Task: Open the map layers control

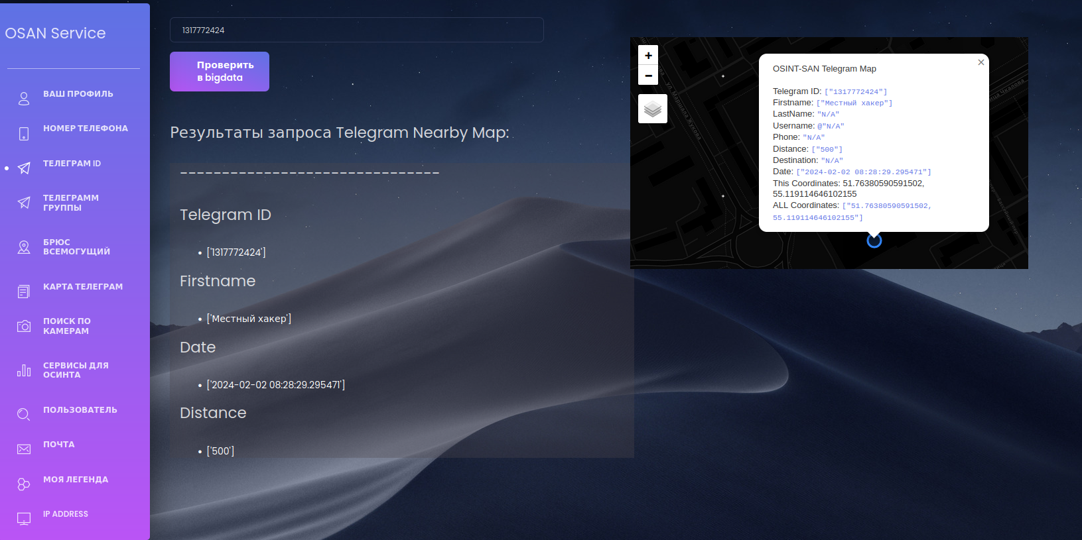Action: [653, 109]
